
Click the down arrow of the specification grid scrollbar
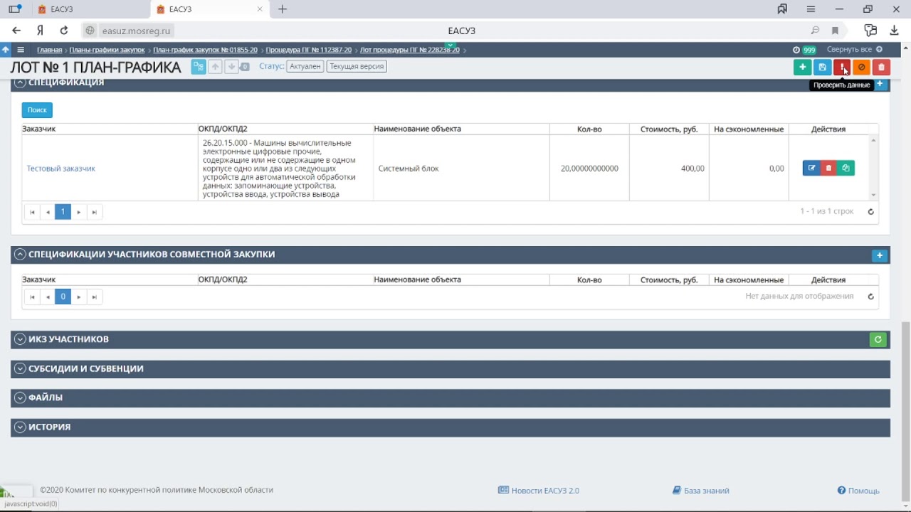click(874, 196)
